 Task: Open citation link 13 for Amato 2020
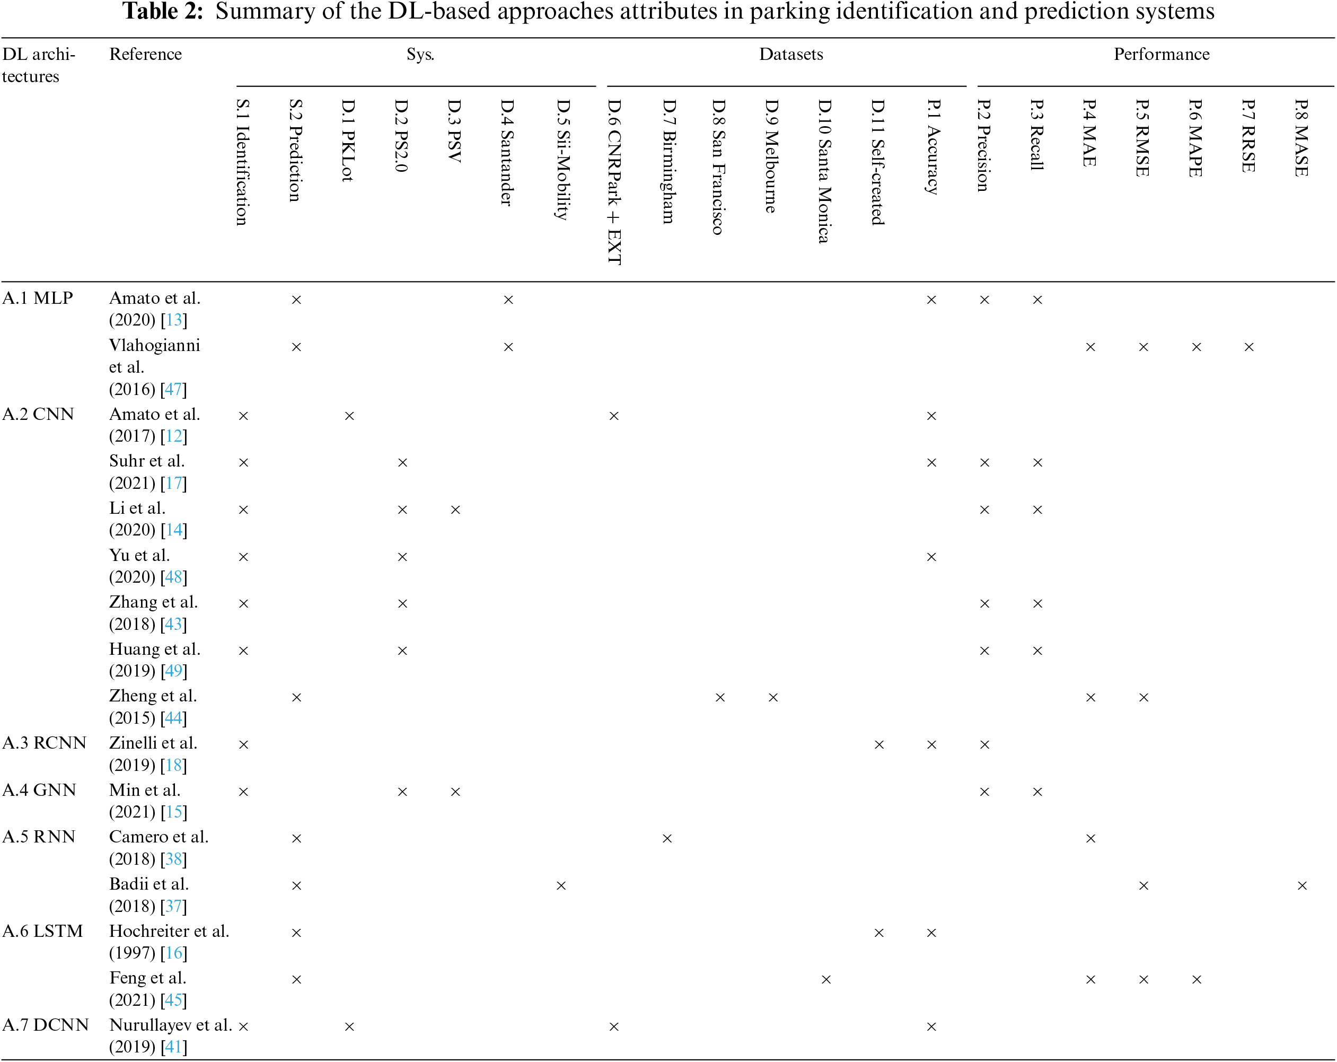(174, 320)
